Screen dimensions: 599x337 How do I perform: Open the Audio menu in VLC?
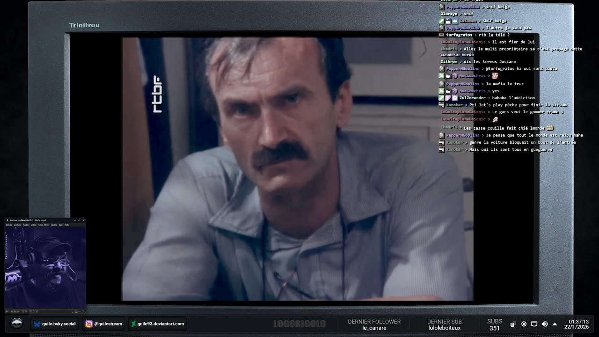26,225
